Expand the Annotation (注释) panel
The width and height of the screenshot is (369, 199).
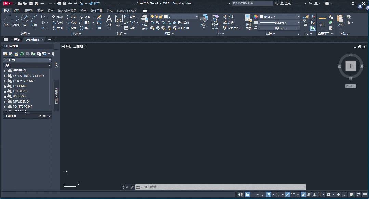122,34
